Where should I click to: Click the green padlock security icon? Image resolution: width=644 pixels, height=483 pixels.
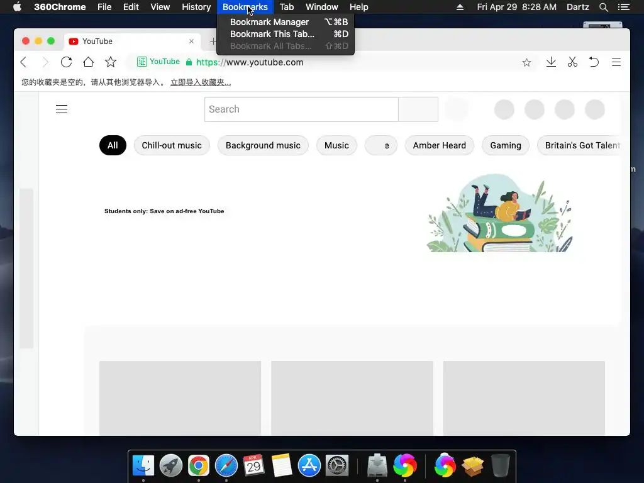tap(189, 62)
